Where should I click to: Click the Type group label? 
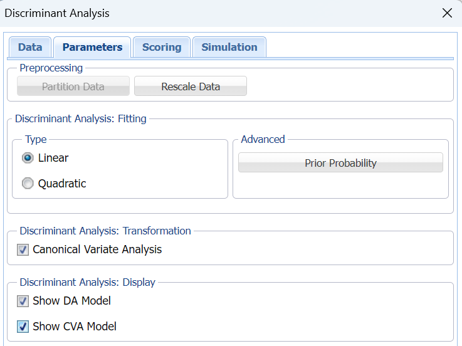tap(36, 139)
